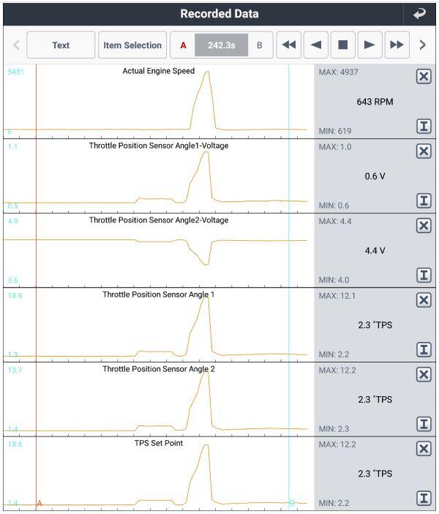The height and width of the screenshot is (514, 439).
Task: Click the blue B cursor line marker
Action: coord(291,503)
